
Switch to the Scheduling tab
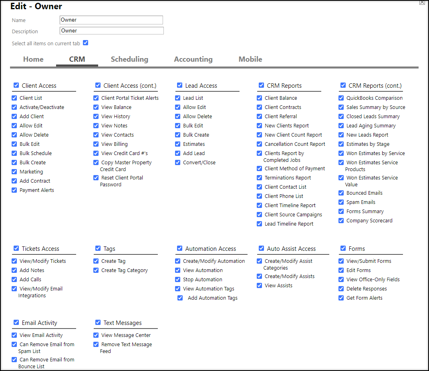click(129, 59)
